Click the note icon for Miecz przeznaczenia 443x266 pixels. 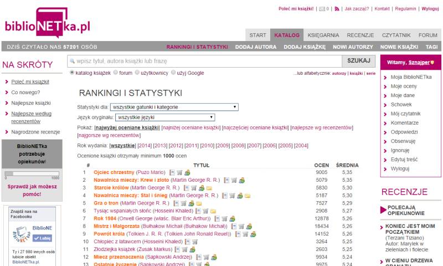coord(199,257)
